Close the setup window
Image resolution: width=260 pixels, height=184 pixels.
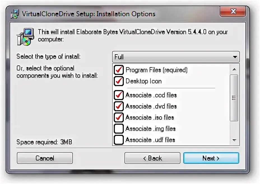(x=233, y=11)
